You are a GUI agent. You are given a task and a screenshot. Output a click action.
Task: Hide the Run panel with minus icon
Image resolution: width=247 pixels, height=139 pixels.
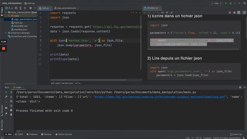click(245, 87)
